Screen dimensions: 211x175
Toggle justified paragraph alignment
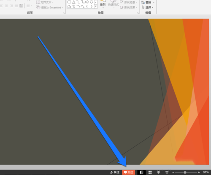[16, 6]
